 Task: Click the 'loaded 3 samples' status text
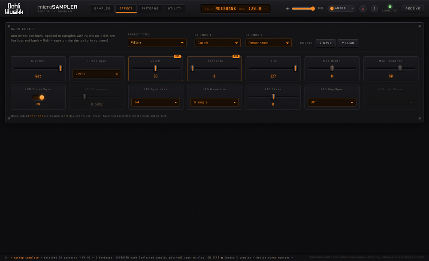tap(238, 258)
